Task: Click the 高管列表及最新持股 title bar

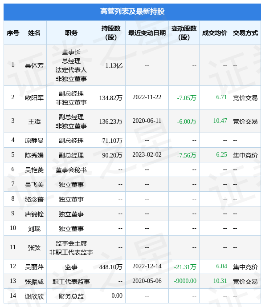Action: point(132,12)
